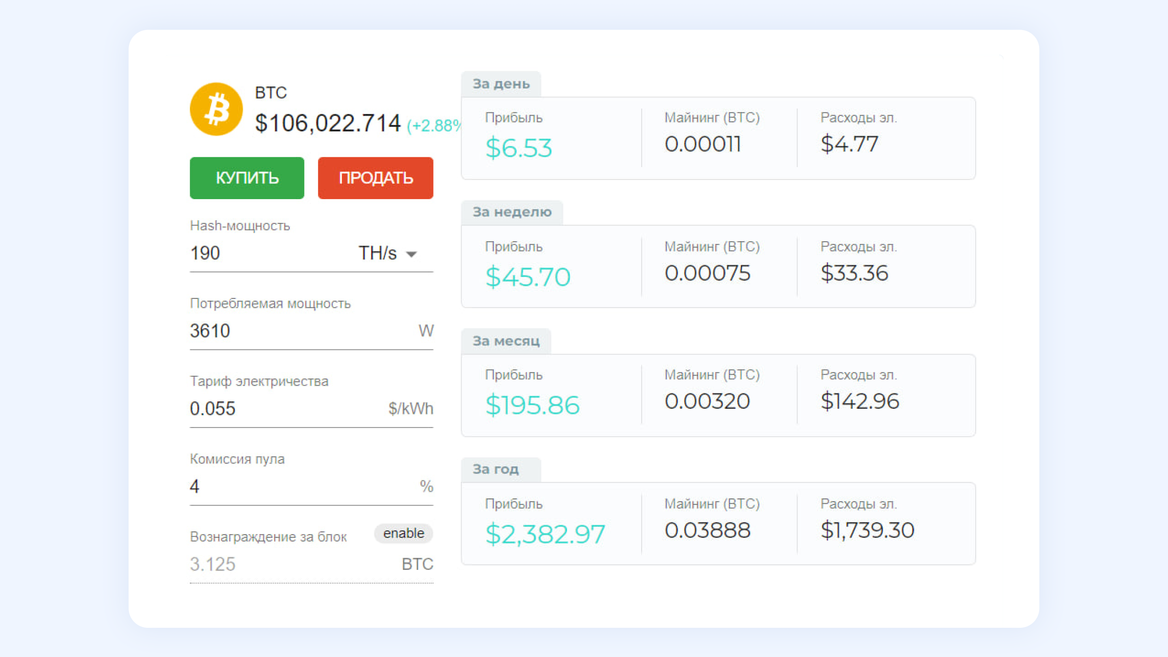The width and height of the screenshot is (1168, 657).
Task: Click weekly mining value 0.00075
Action: pos(707,273)
